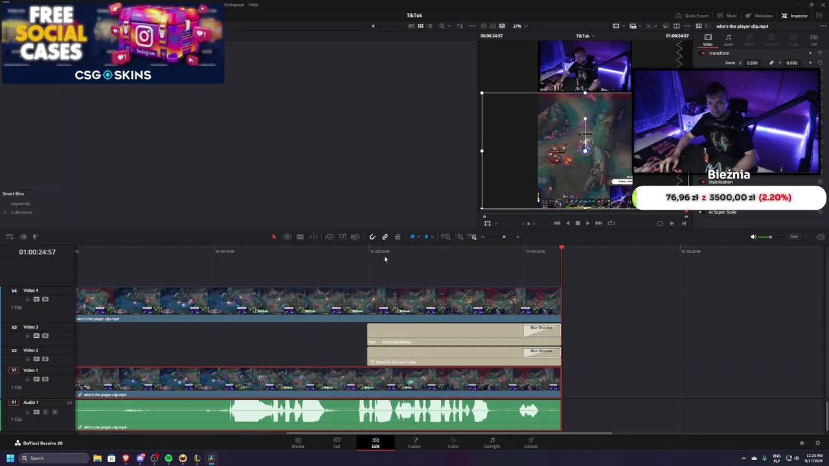The width and height of the screenshot is (829, 466).
Task: Activate the Dynamic Trim Mode tool
Action: tap(300, 237)
